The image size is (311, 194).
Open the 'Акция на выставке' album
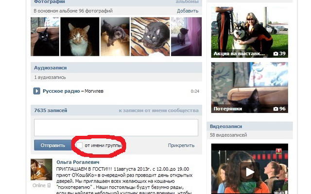249,32
